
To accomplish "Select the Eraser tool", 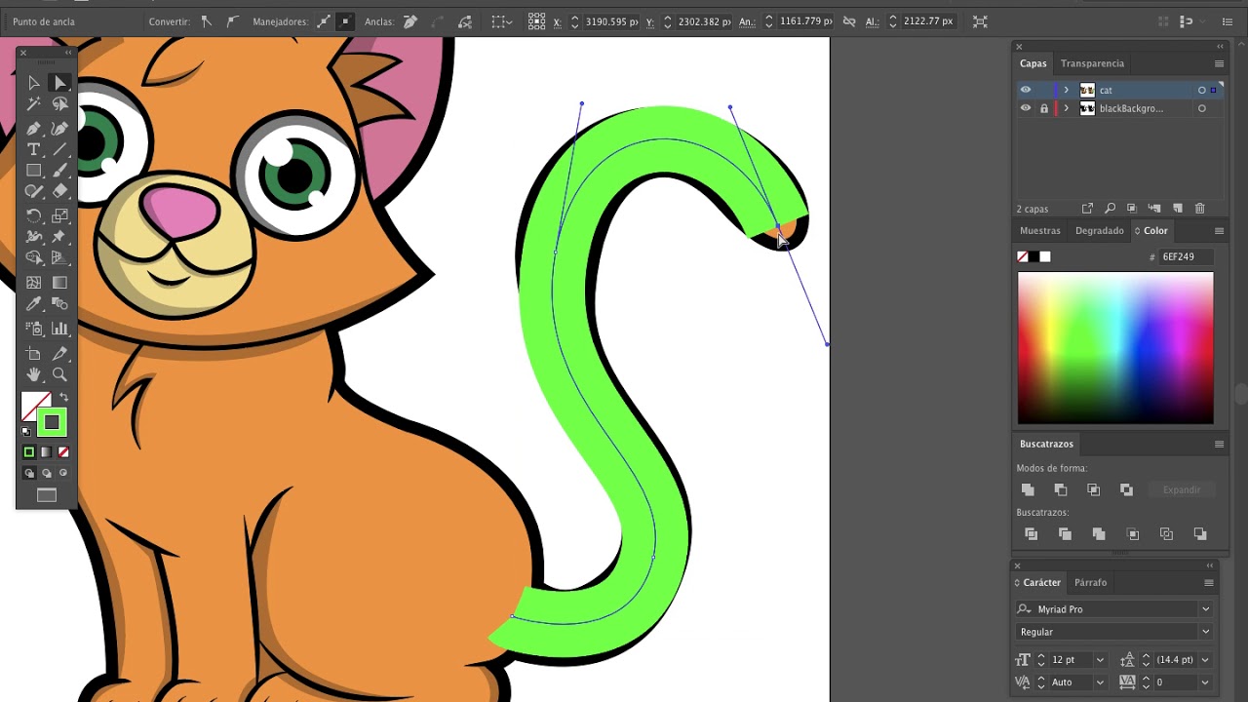I will (59, 192).
